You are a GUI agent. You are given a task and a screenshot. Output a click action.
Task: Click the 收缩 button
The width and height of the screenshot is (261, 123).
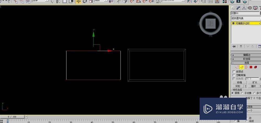[240, 82]
